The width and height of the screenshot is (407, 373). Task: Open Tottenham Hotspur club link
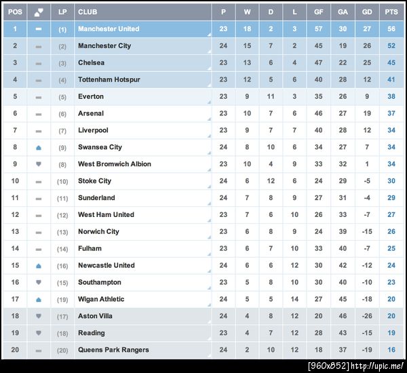click(x=109, y=79)
